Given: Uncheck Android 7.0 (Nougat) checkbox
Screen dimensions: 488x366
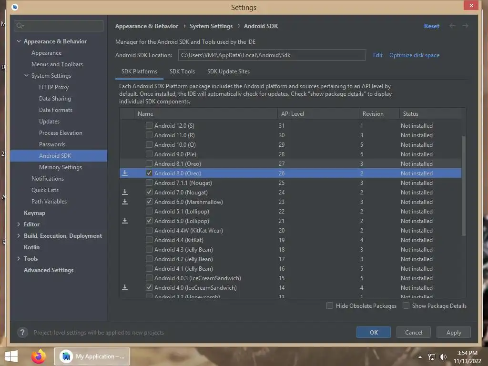Looking at the screenshot, I should click(149, 192).
